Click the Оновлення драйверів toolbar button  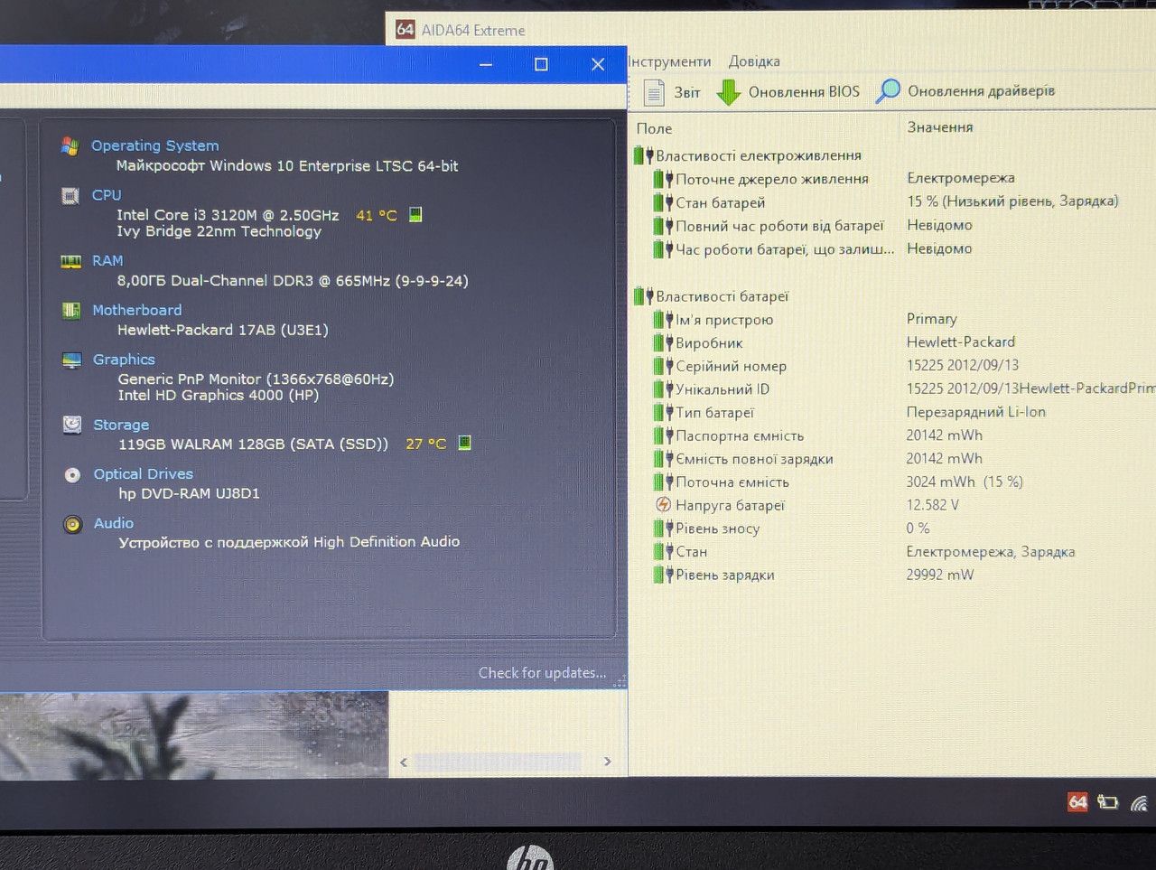coord(965,90)
